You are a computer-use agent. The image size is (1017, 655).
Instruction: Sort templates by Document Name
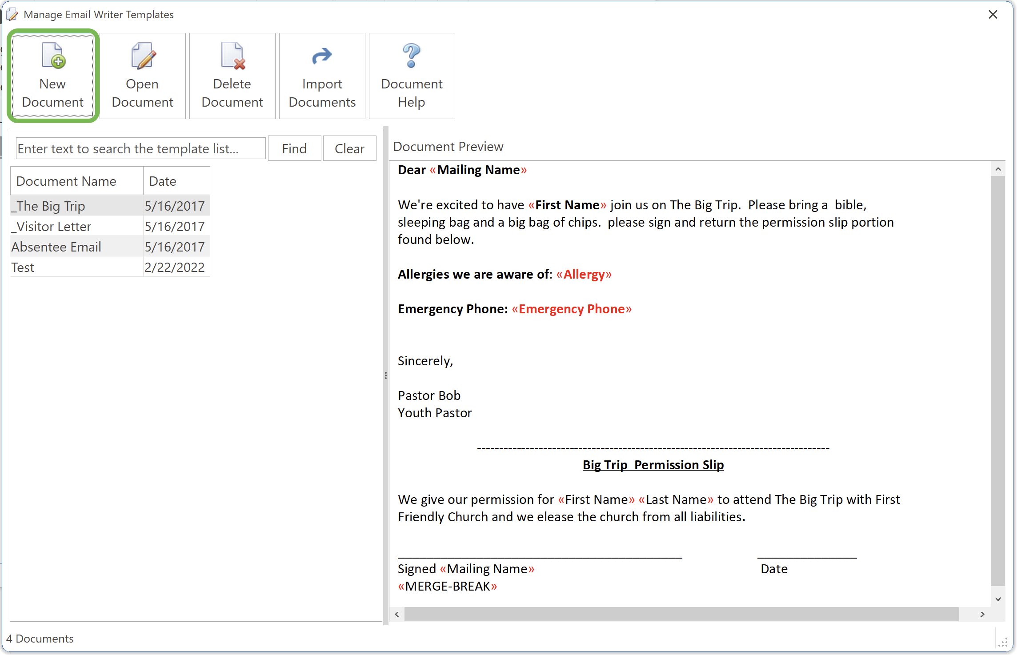click(66, 180)
